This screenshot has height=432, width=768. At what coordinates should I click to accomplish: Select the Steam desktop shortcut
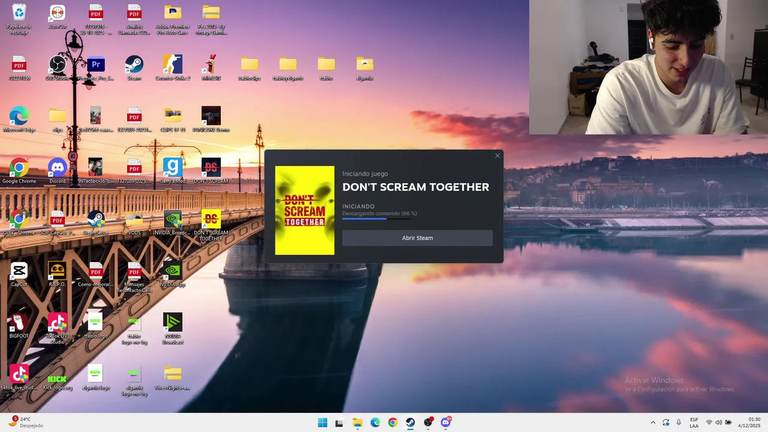134,68
